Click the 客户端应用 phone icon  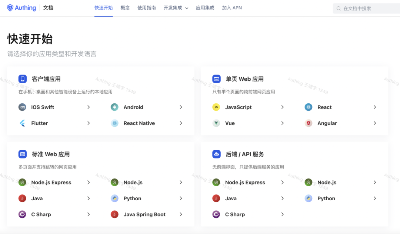pos(23,79)
